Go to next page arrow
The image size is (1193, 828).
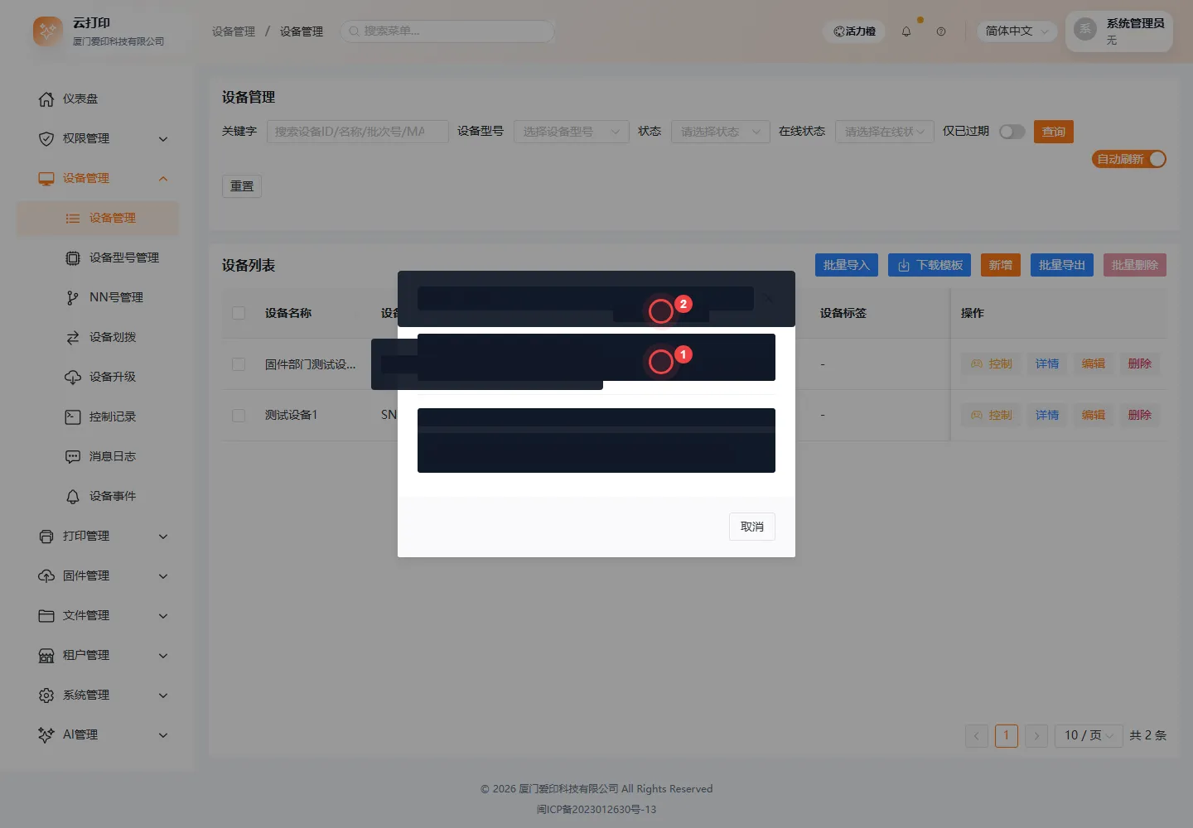tap(1036, 735)
